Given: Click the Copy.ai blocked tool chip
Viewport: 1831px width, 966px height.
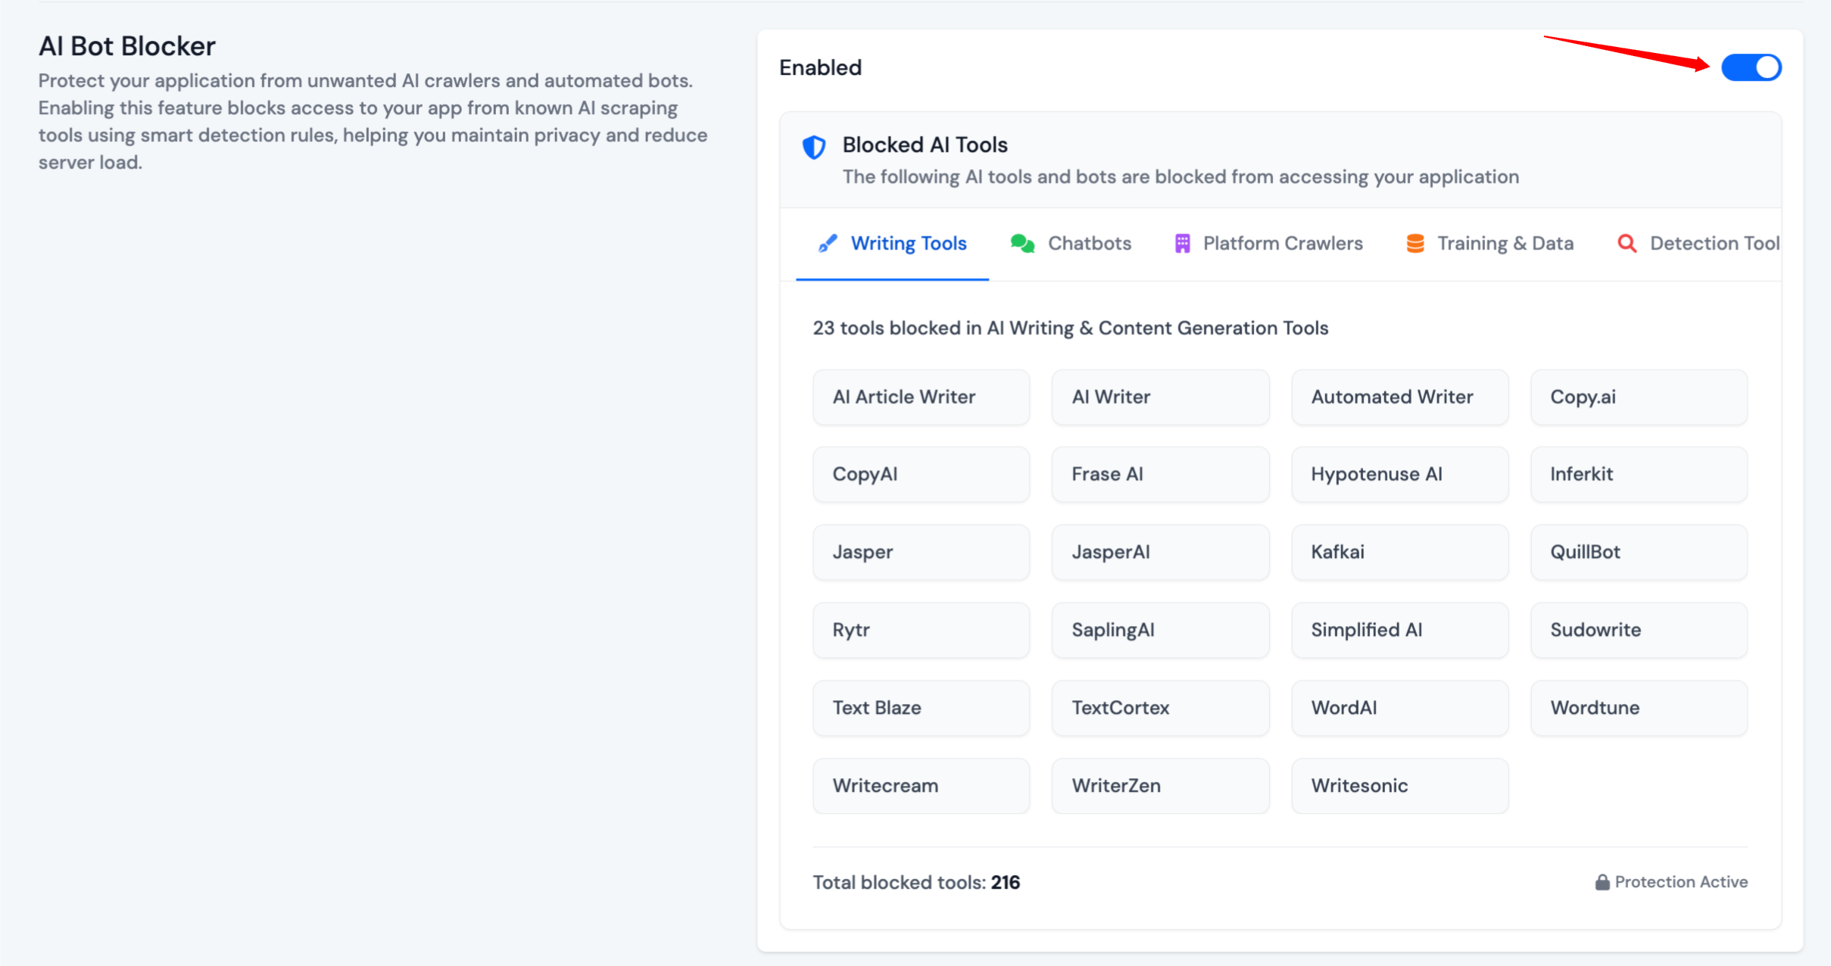Looking at the screenshot, I should pyautogui.click(x=1639, y=397).
